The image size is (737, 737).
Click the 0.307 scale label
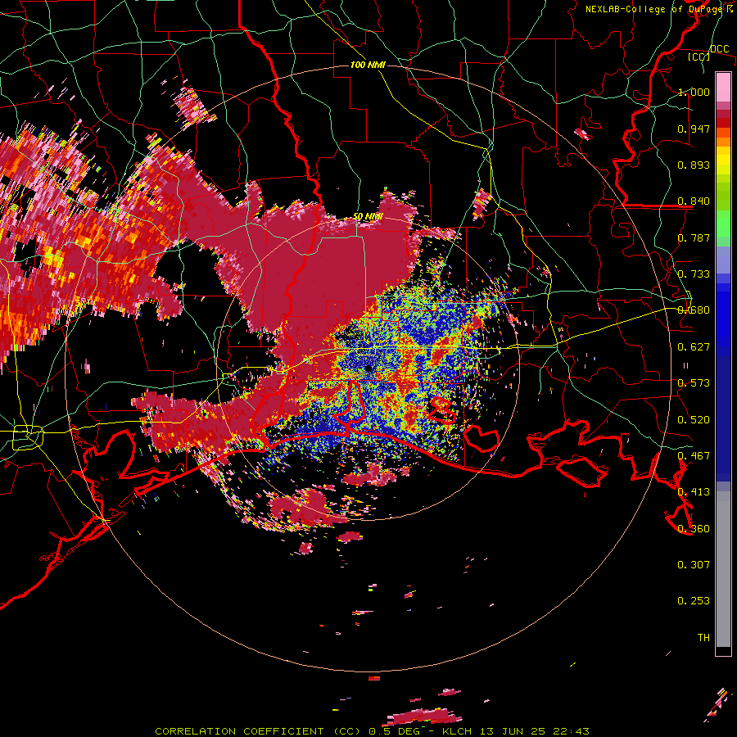tap(694, 565)
